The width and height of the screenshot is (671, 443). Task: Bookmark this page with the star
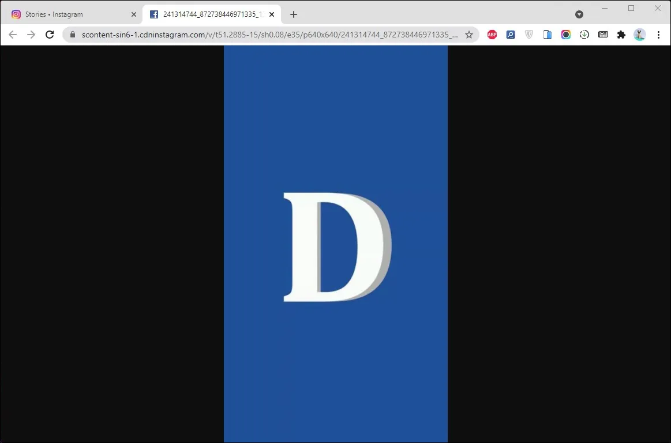tap(469, 35)
